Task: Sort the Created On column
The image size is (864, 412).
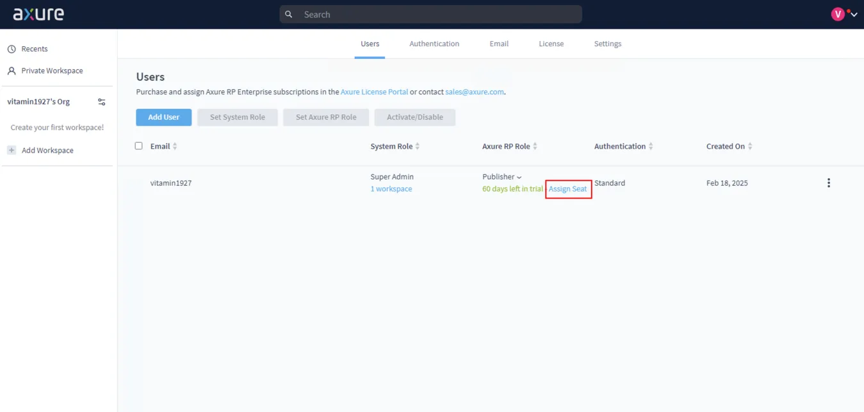Action: tap(751, 145)
